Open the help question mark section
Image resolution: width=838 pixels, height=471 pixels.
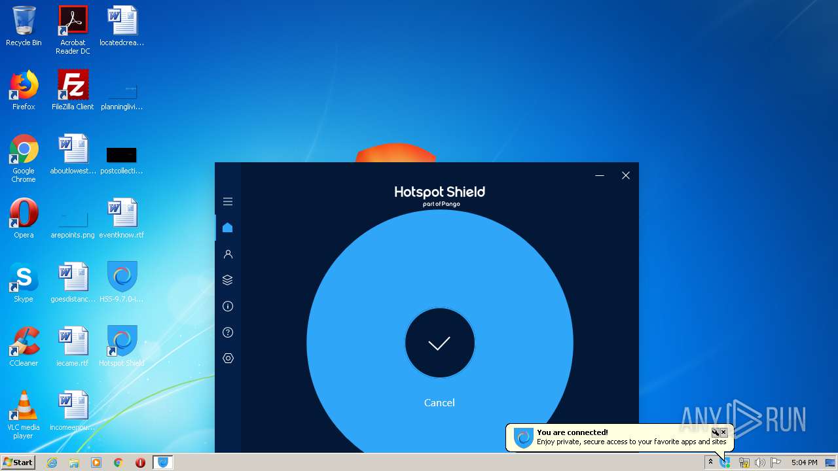pos(228,332)
